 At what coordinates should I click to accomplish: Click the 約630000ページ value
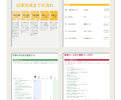pos(88,38)
